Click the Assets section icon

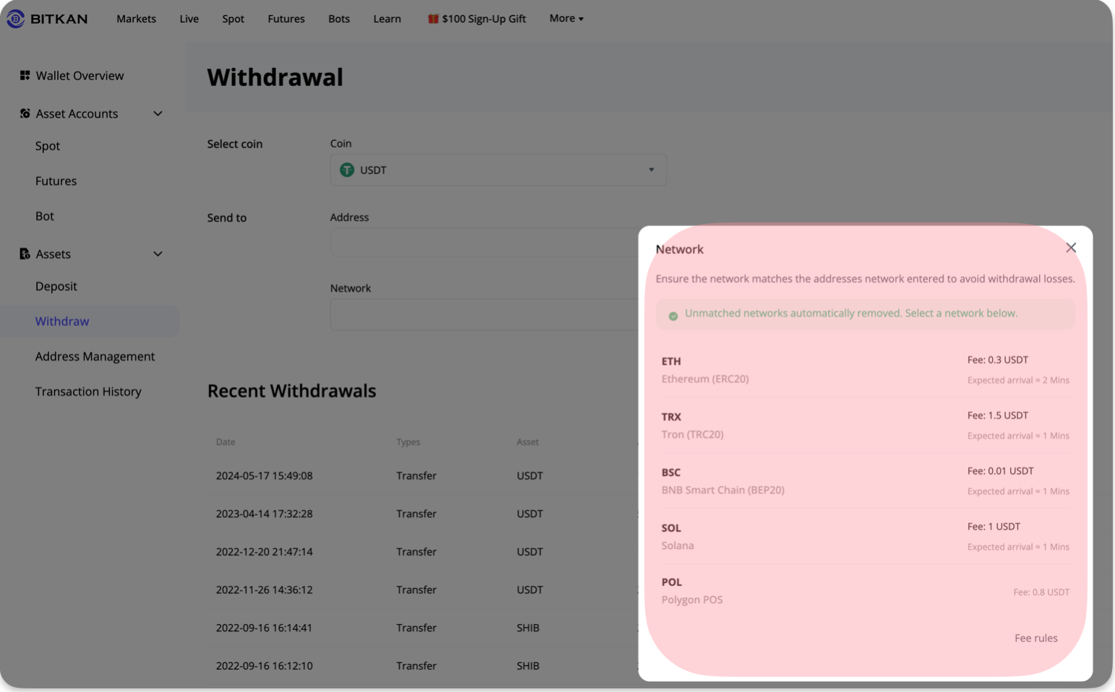pyautogui.click(x=25, y=254)
